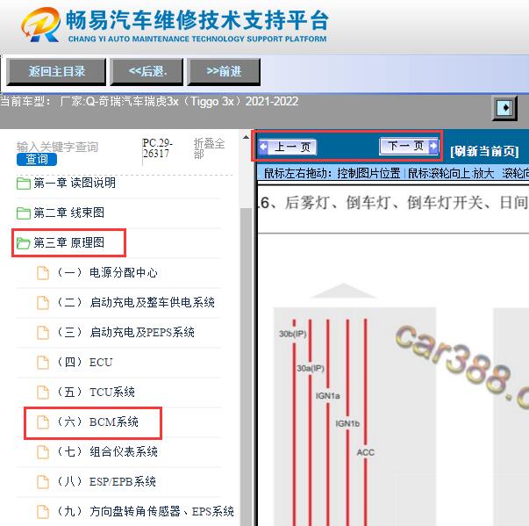
Task: Click the IGN1b label in diagram
Action: click(347, 423)
